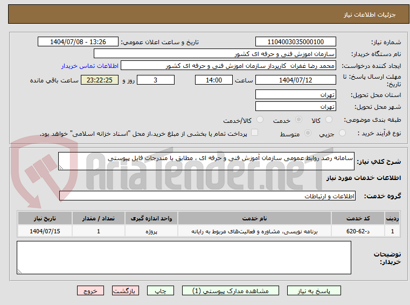
Task: Click service code cell د-62-620
Action: tap(358, 231)
